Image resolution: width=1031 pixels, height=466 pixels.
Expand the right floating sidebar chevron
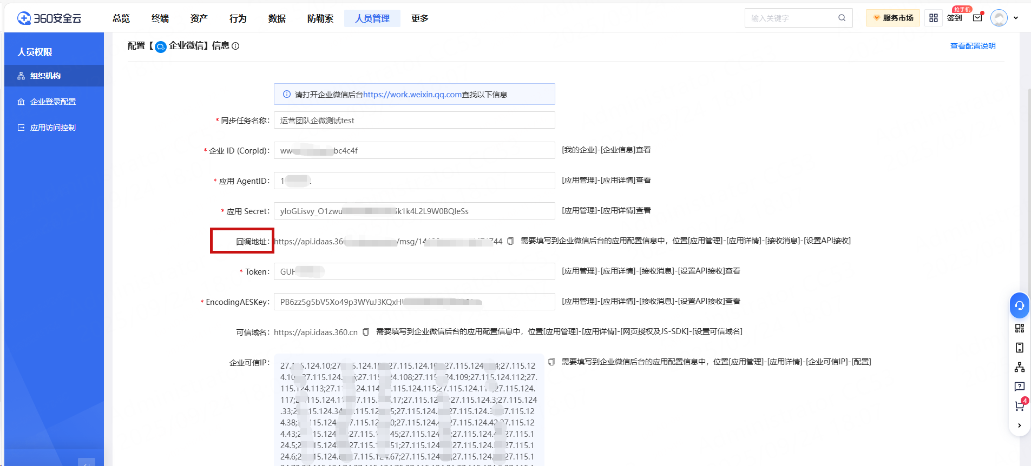point(1019,425)
